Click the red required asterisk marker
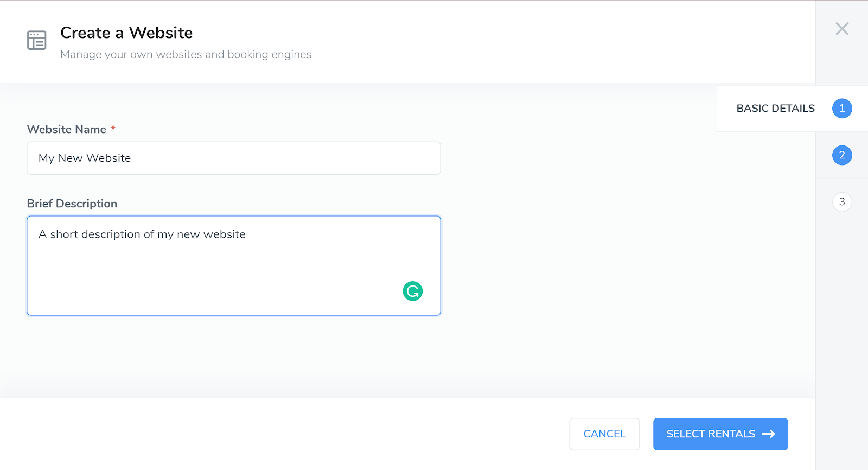The image size is (868, 470). (113, 129)
